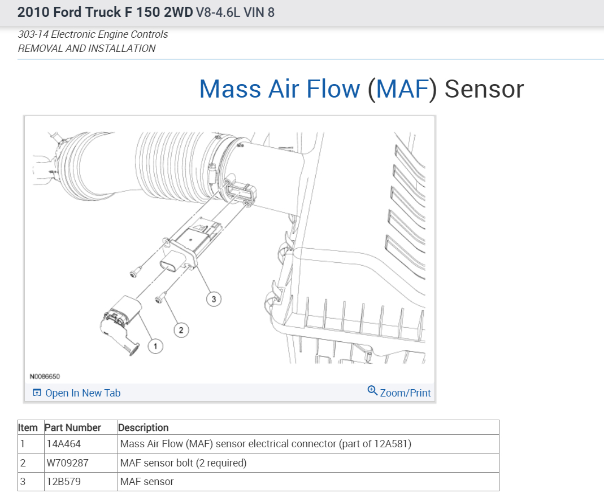
Task: Click the '2010 Ford Truck F 150 2WD' heading
Action: (x=105, y=12)
